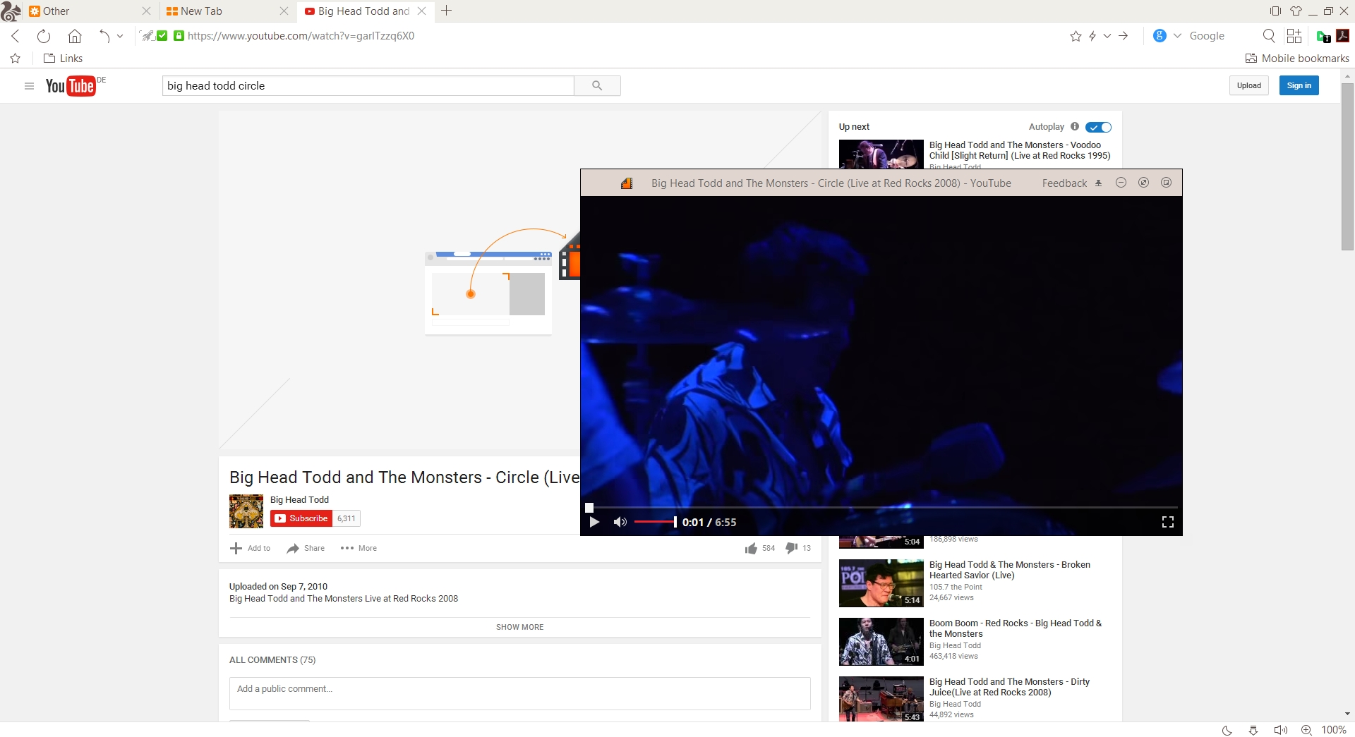
Task: Expand the undo closed tabs list
Action: (120, 36)
